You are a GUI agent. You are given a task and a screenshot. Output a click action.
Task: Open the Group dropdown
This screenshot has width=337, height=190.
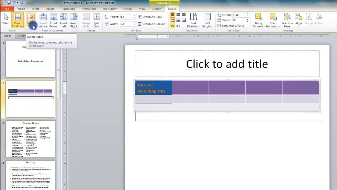pos(309,21)
